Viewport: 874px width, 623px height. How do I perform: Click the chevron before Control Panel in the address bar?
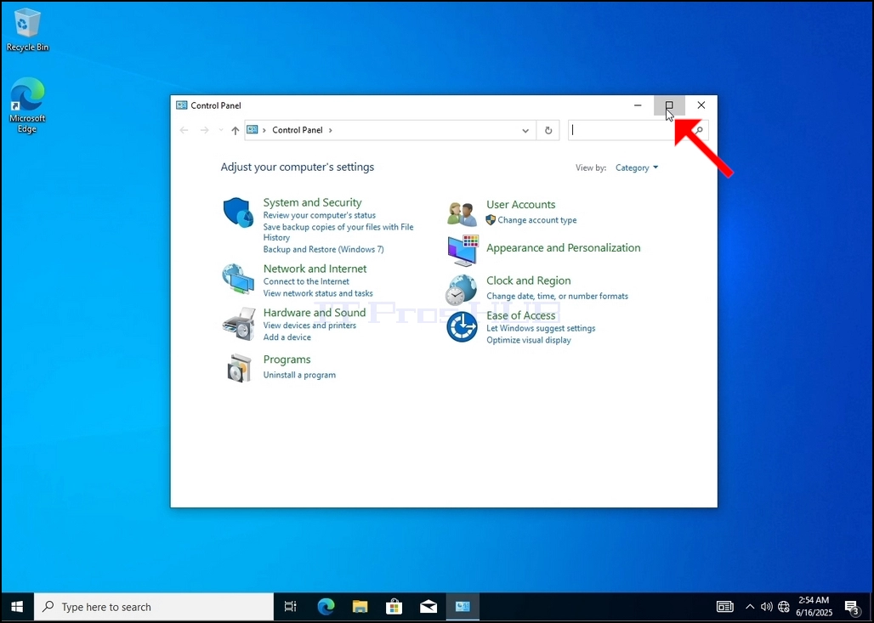[264, 130]
